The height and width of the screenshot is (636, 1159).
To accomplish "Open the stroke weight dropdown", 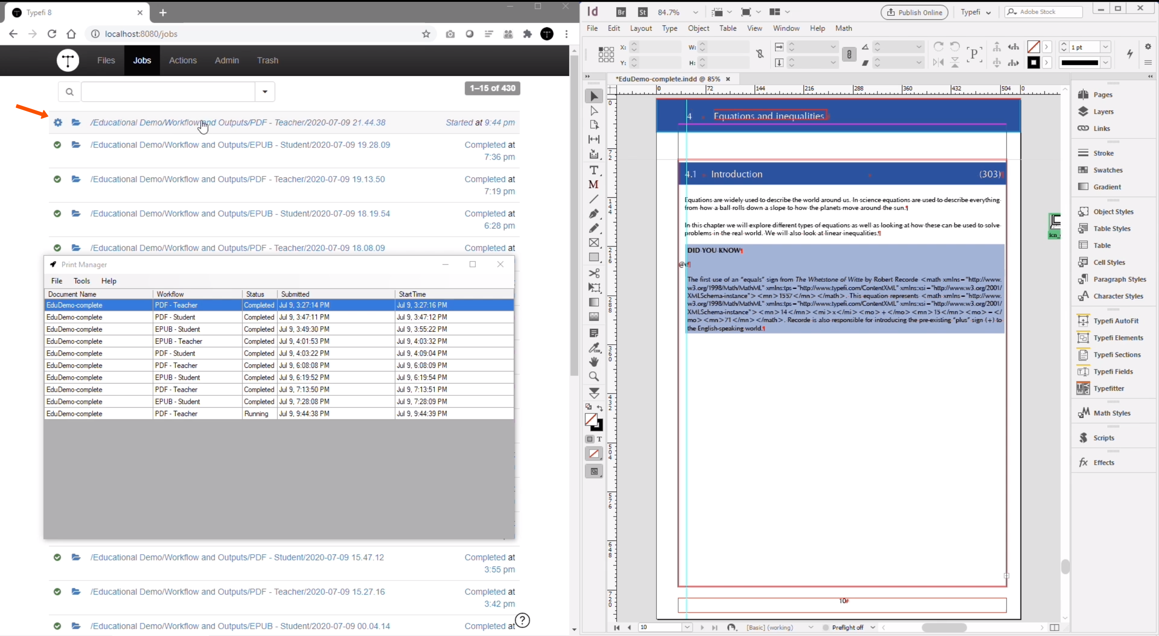I will 1106,47.
